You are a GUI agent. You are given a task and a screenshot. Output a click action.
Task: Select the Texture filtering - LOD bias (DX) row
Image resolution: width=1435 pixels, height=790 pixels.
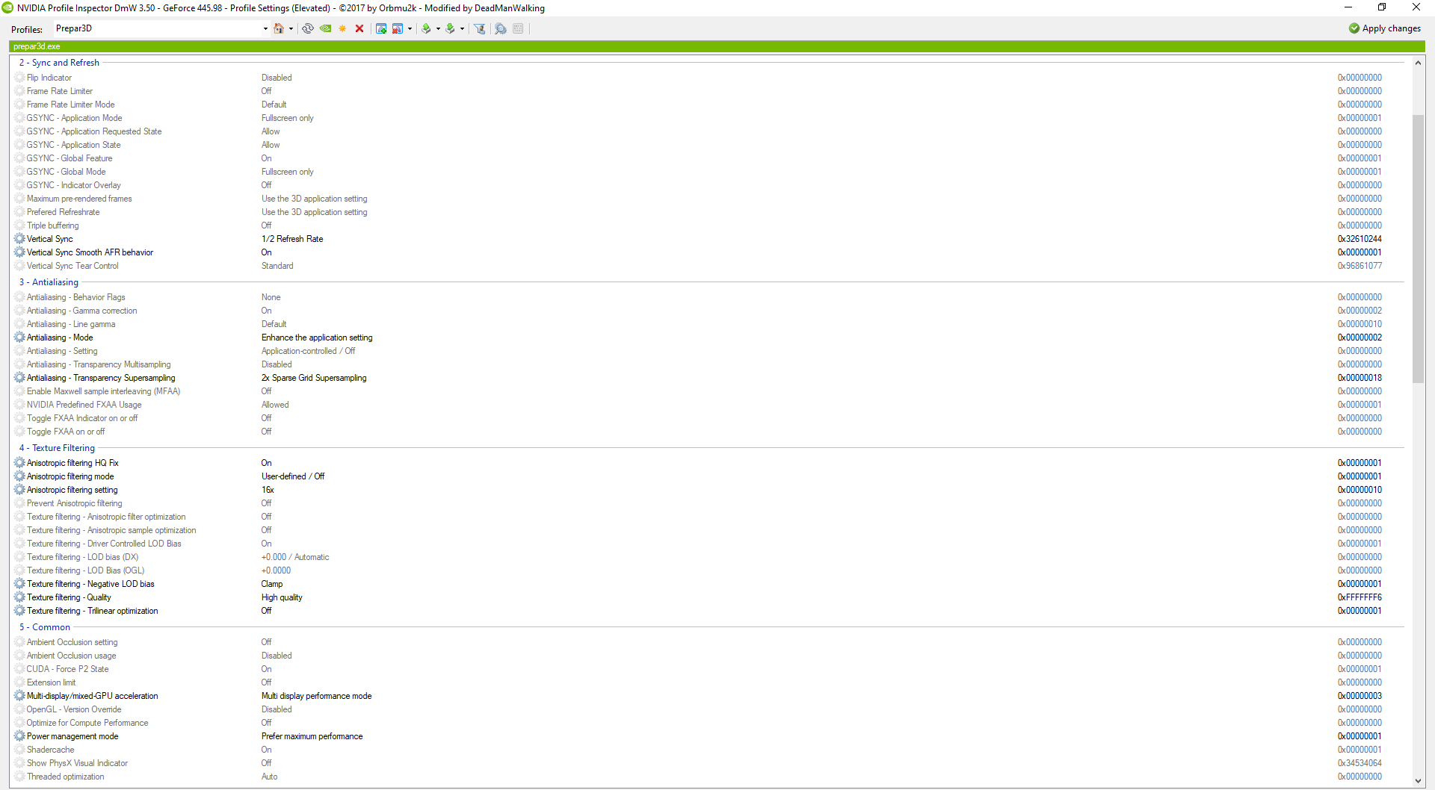[x=709, y=557]
